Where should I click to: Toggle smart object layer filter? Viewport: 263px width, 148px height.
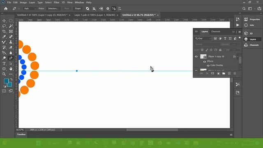235,38
